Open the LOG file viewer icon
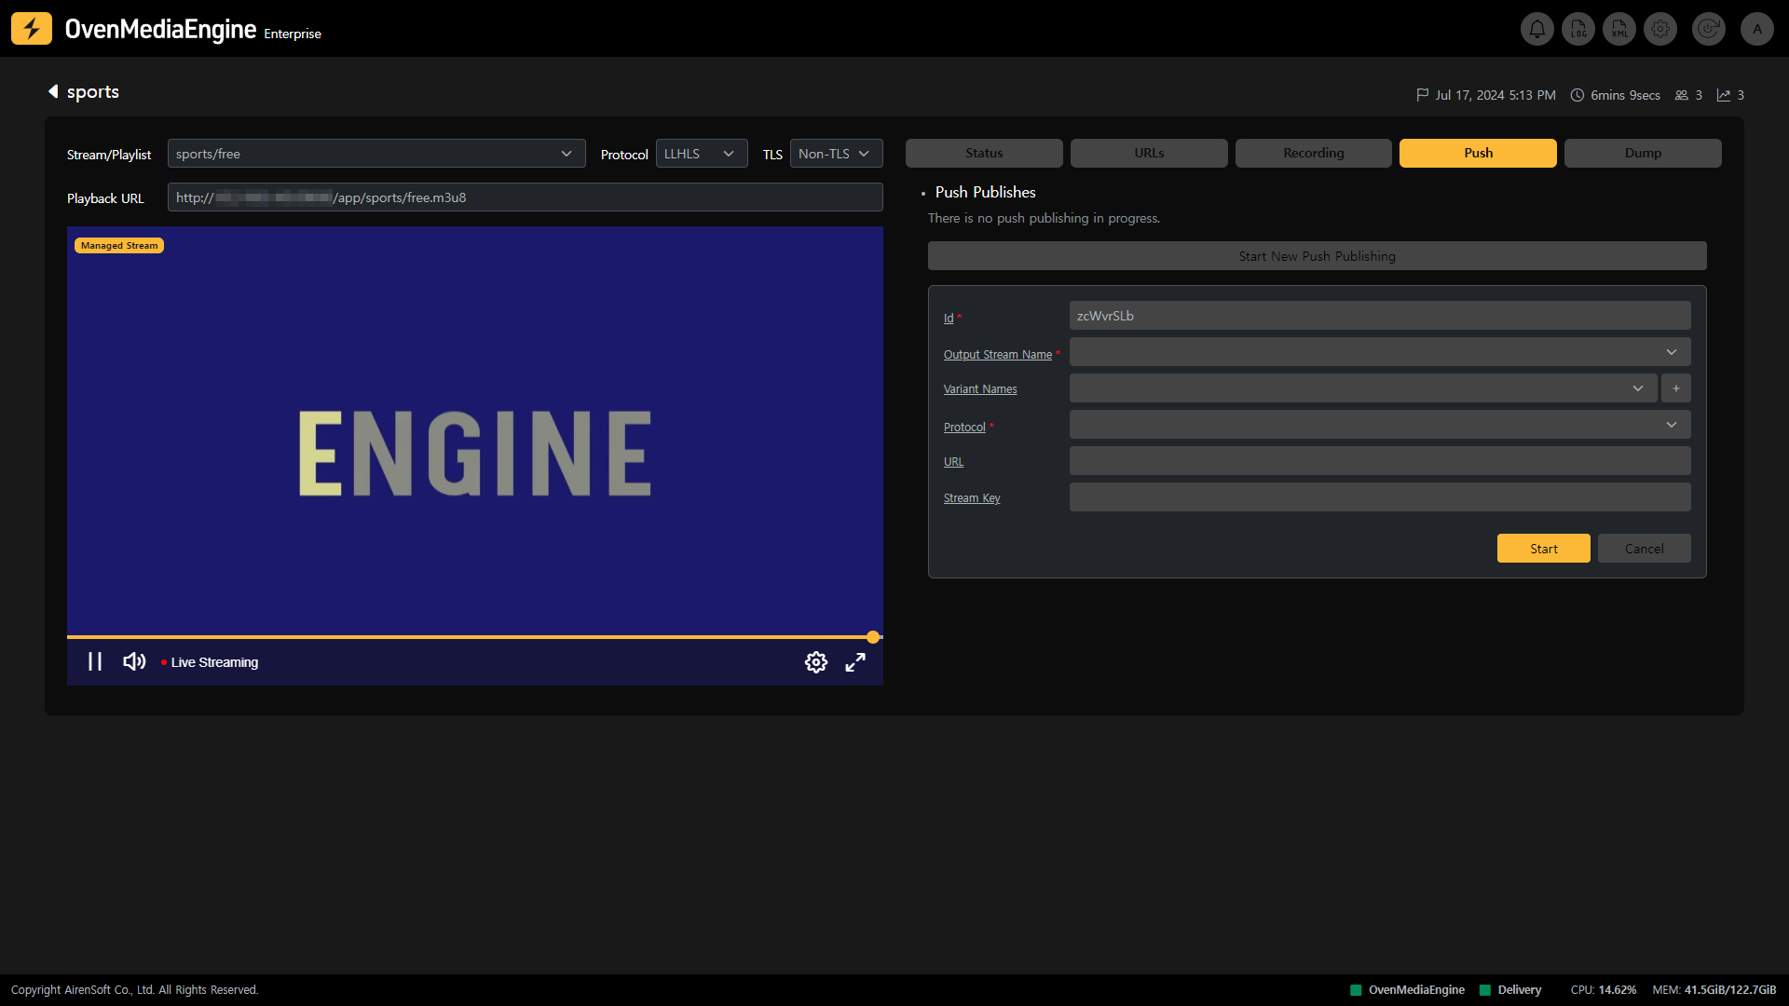 coord(1578,29)
